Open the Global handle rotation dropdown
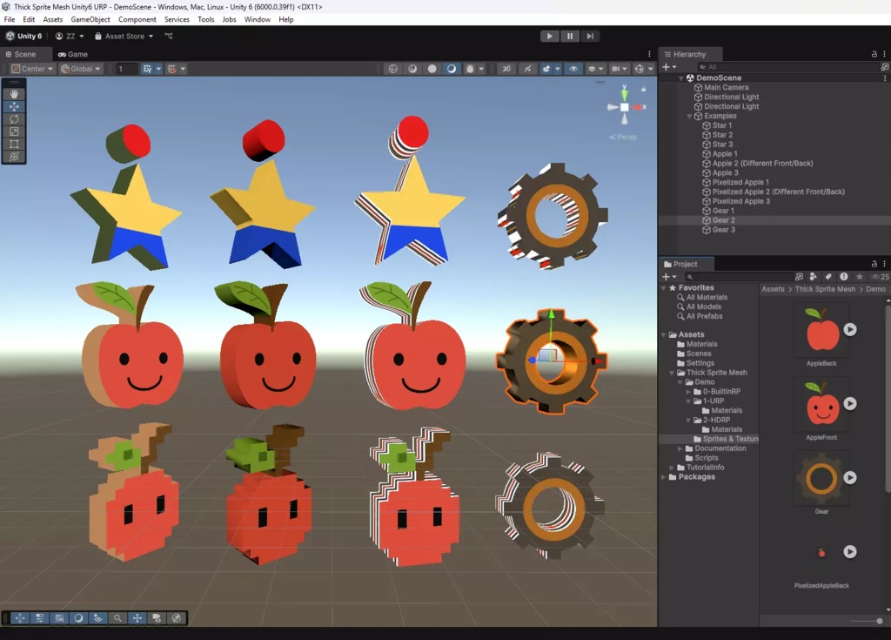This screenshot has width=891, height=640. tap(81, 69)
